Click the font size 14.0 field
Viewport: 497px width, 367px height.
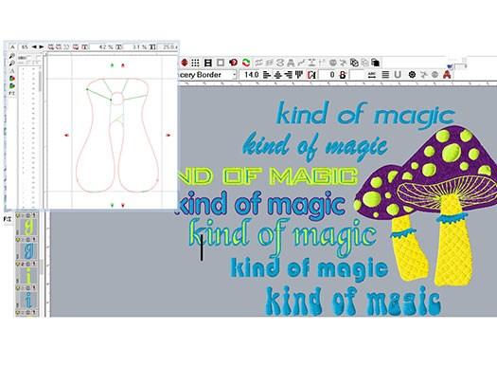click(x=251, y=75)
